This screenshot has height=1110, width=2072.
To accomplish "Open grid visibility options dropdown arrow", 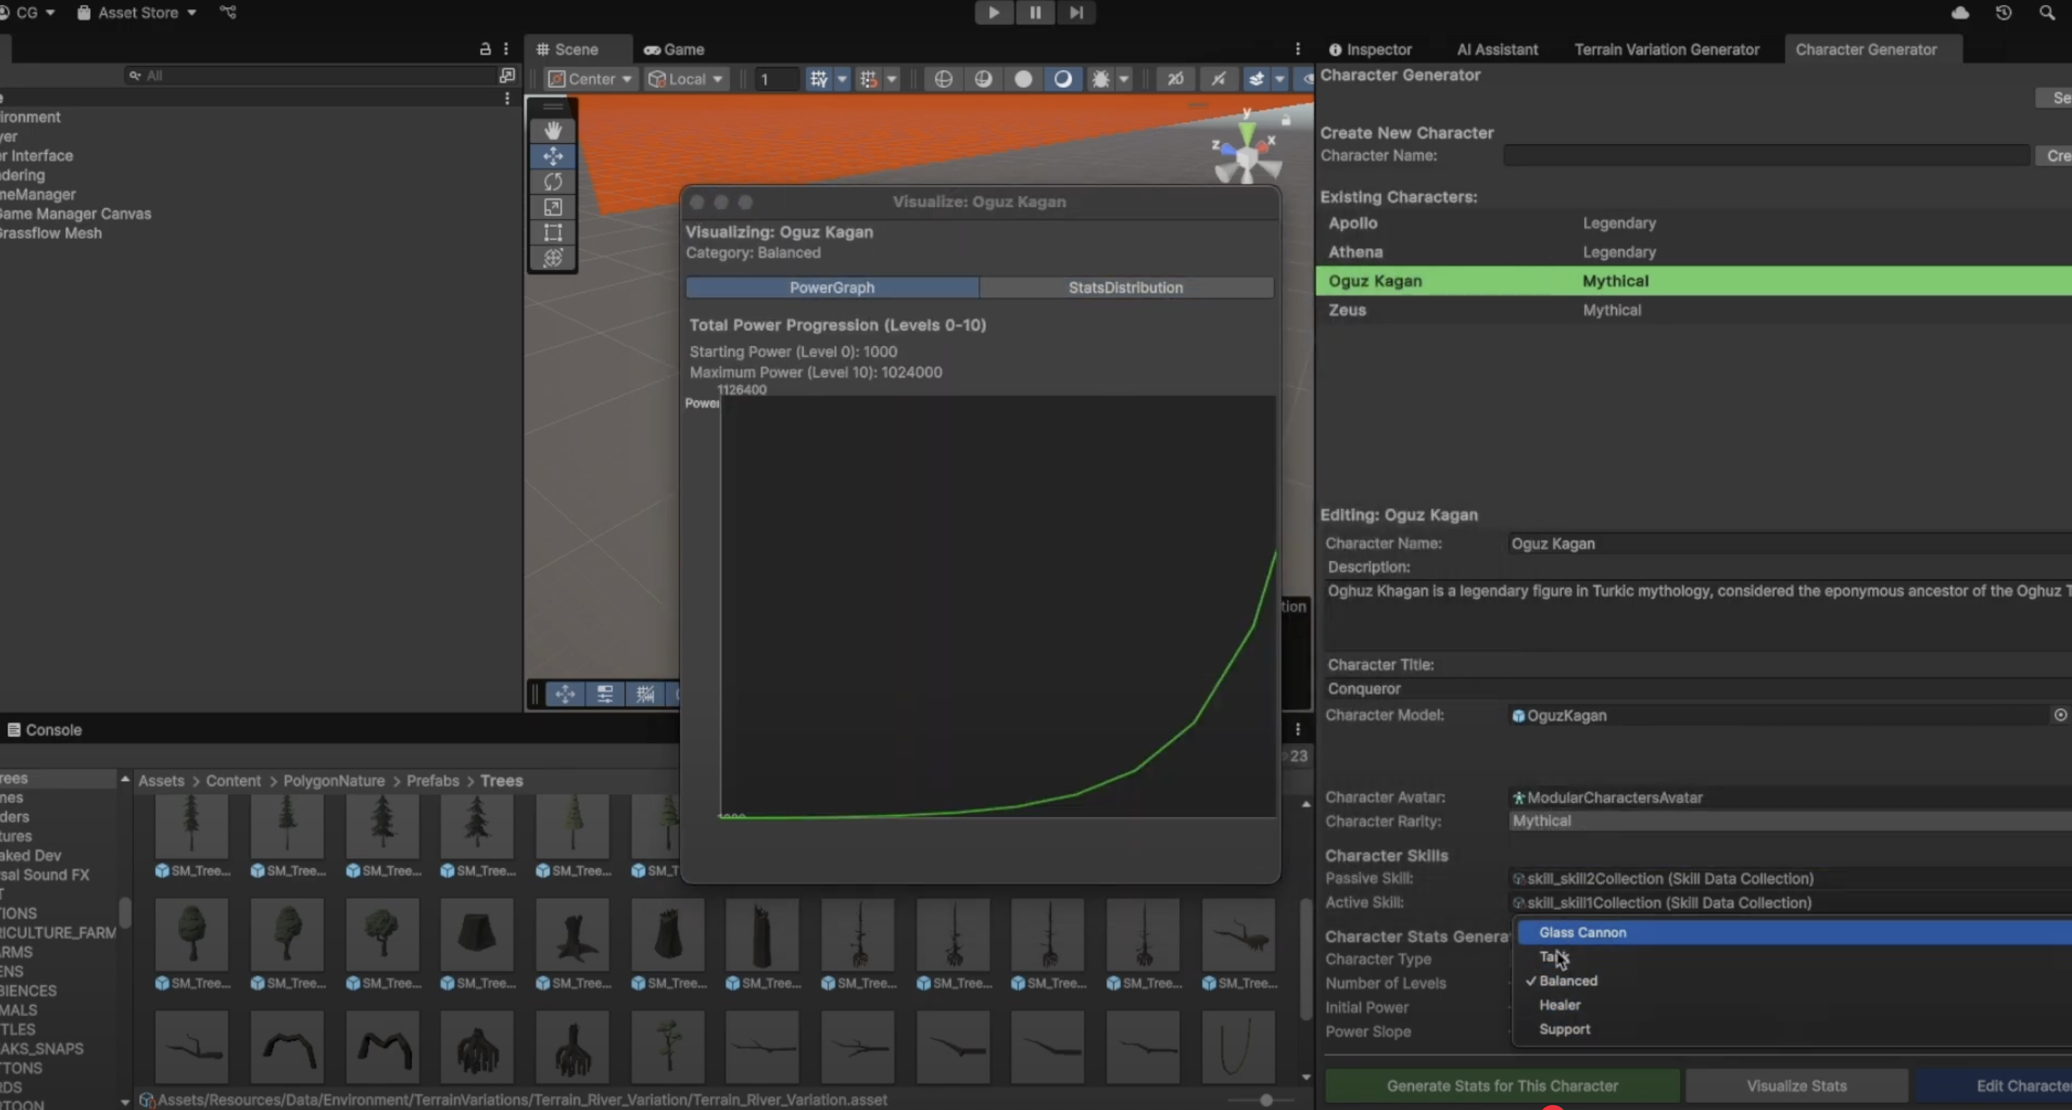I will click(842, 79).
